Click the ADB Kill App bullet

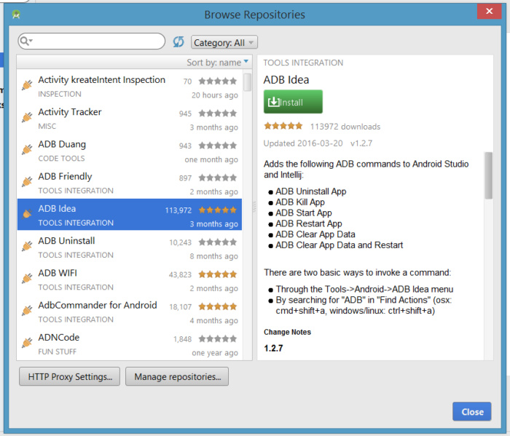coord(300,202)
